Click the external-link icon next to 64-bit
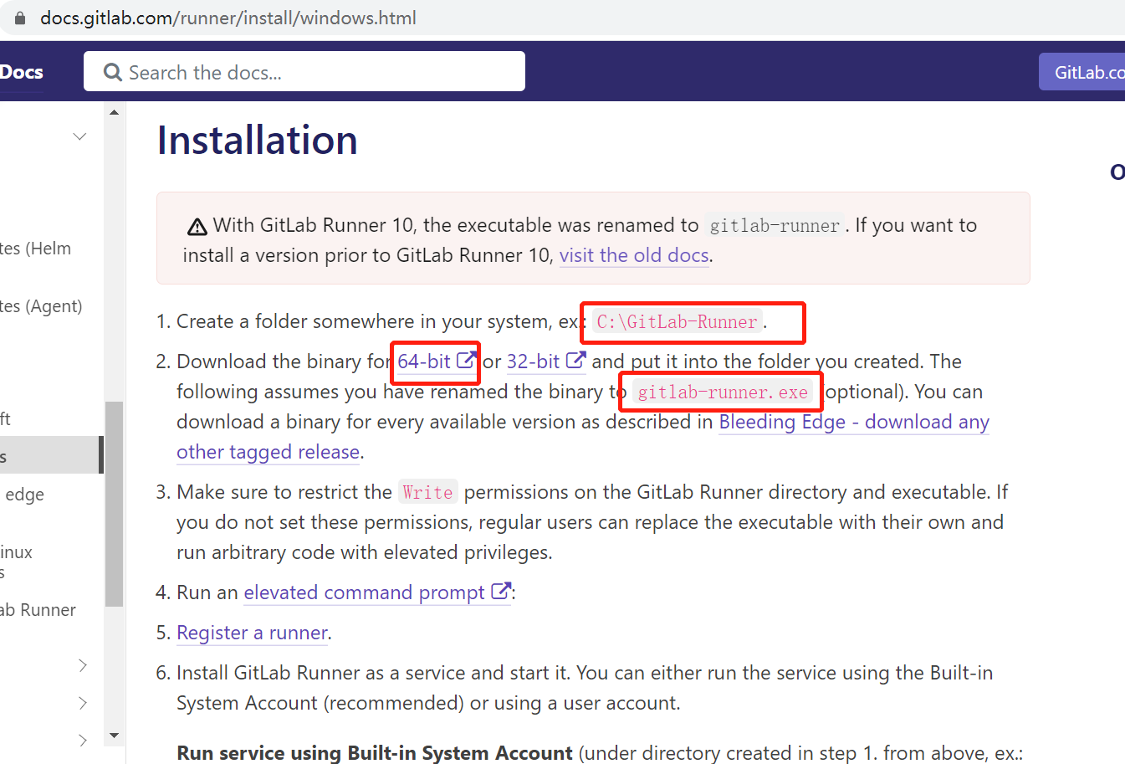The image size is (1125, 764). (x=464, y=360)
